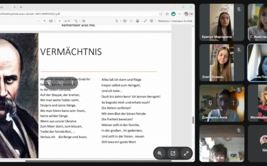Zoom out the PDF with minus button

pyautogui.click(x=37, y=21)
